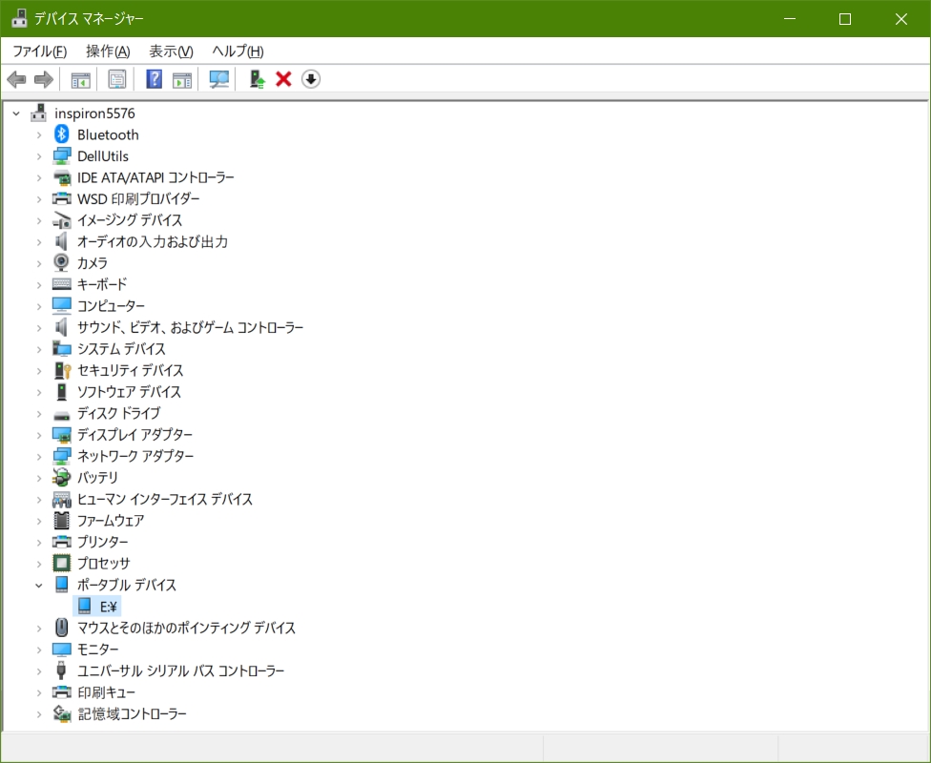Select the E:¥ device label
The image size is (931, 763).
[108, 607]
